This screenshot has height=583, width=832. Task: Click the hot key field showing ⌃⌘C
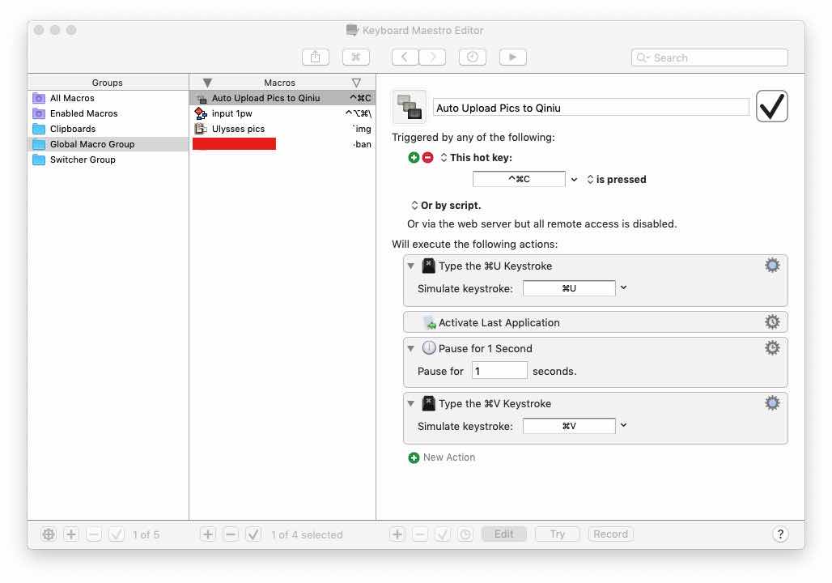(x=519, y=179)
